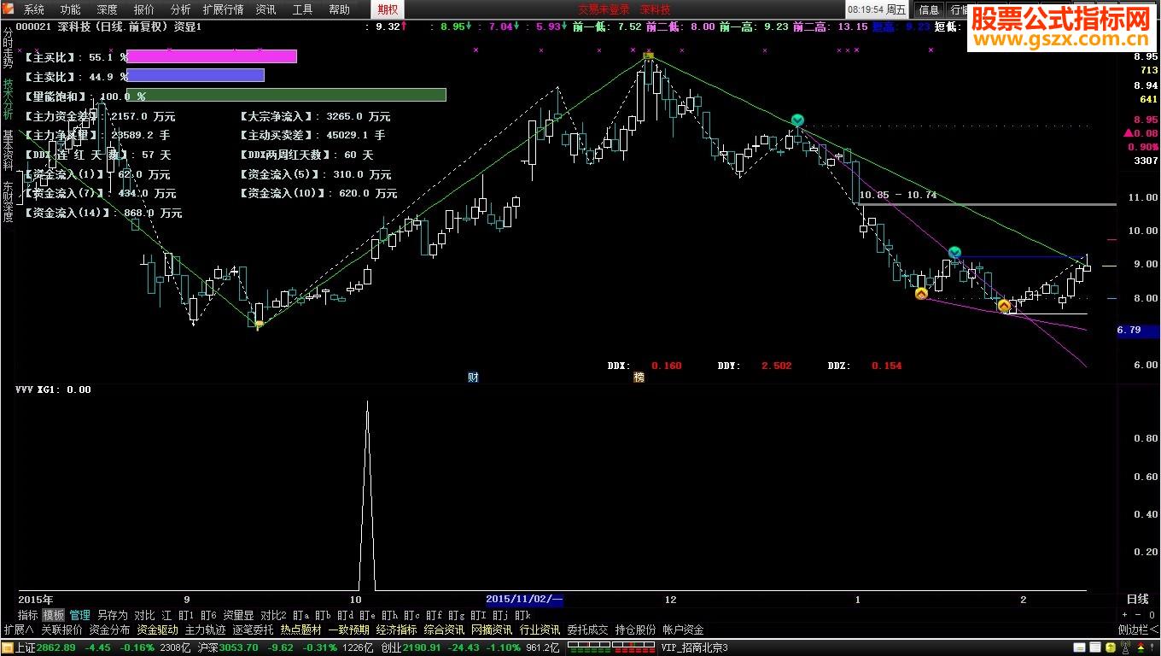The height and width of the screenshot is (656, 1161).
Task: Open the 工具 menu
Action: click(302, 9)
